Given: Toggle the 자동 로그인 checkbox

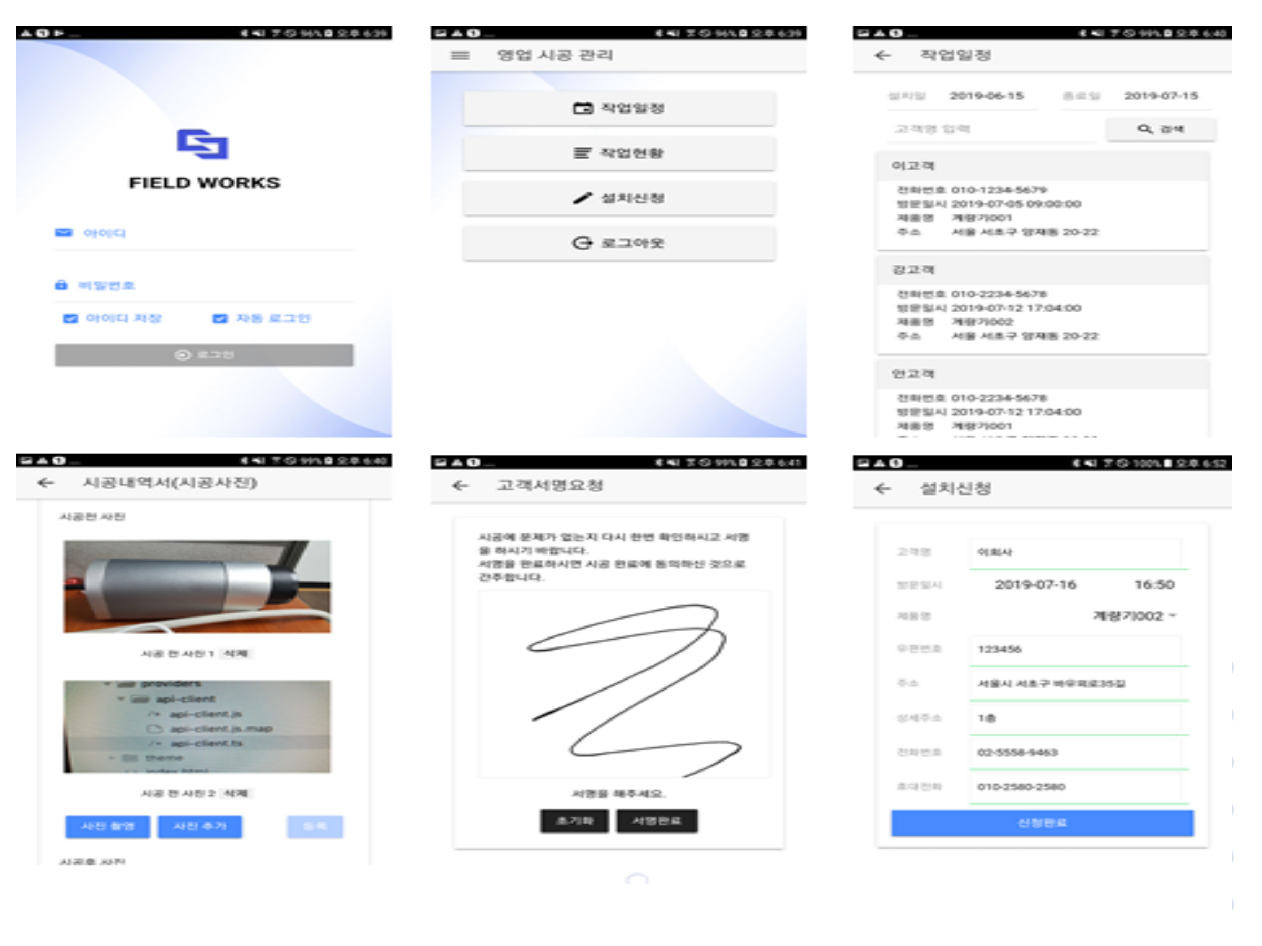Looking at the screenshot, I should (220, 318).
